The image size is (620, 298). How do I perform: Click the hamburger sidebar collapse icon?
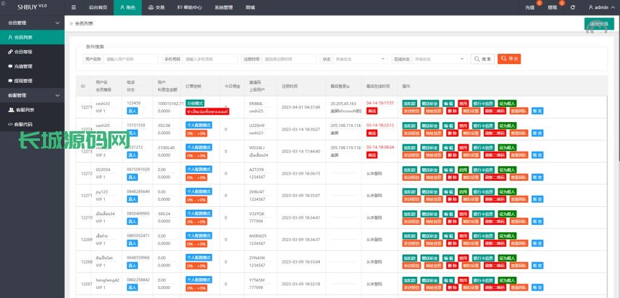pos(73,7)
